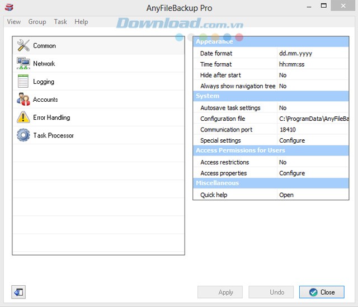Select the Access properties label
The height and width of the screenshot is (307, 358).
224,173
